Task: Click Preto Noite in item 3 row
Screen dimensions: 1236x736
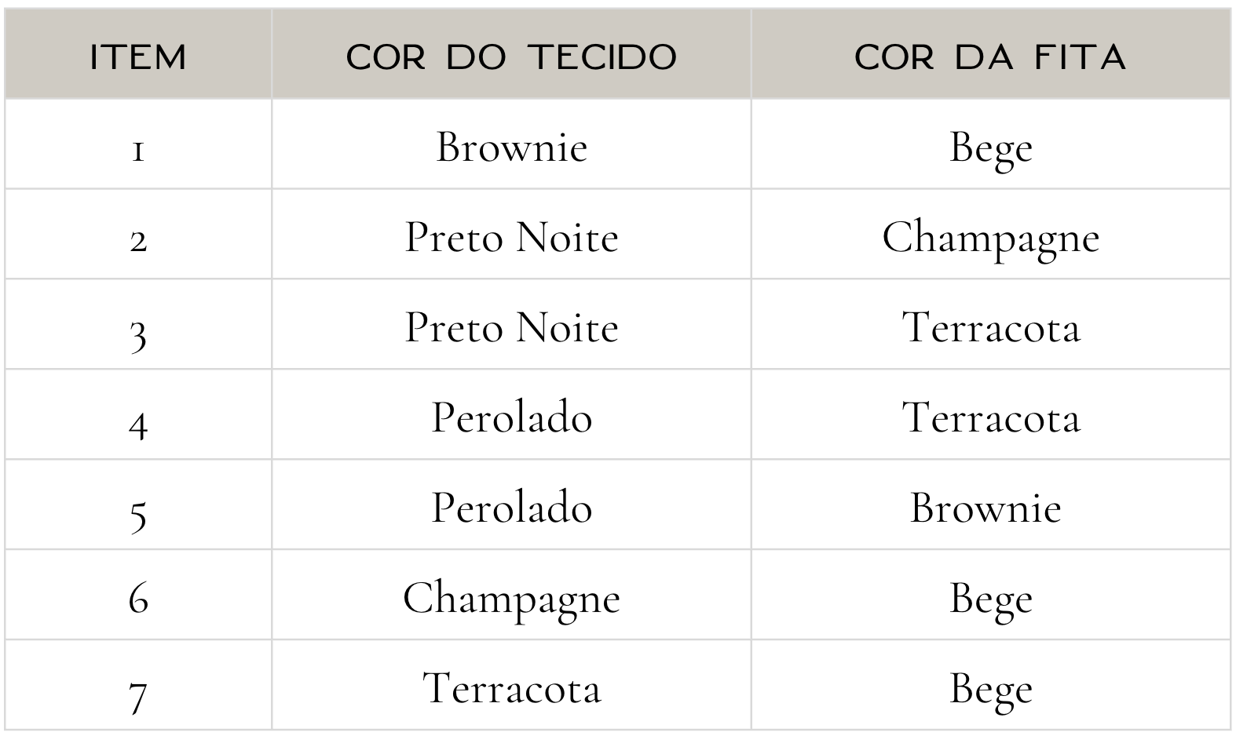Action: click(511, 327)
